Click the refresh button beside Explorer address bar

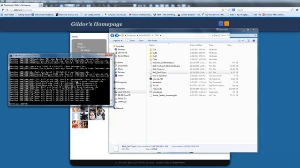point(217,35)
